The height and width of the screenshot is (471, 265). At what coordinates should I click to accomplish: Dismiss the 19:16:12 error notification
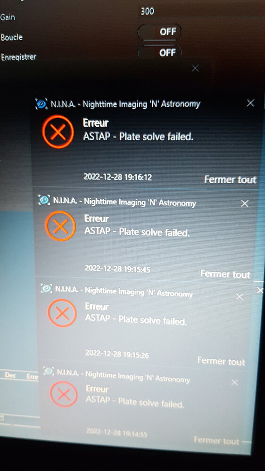point(250,103)
